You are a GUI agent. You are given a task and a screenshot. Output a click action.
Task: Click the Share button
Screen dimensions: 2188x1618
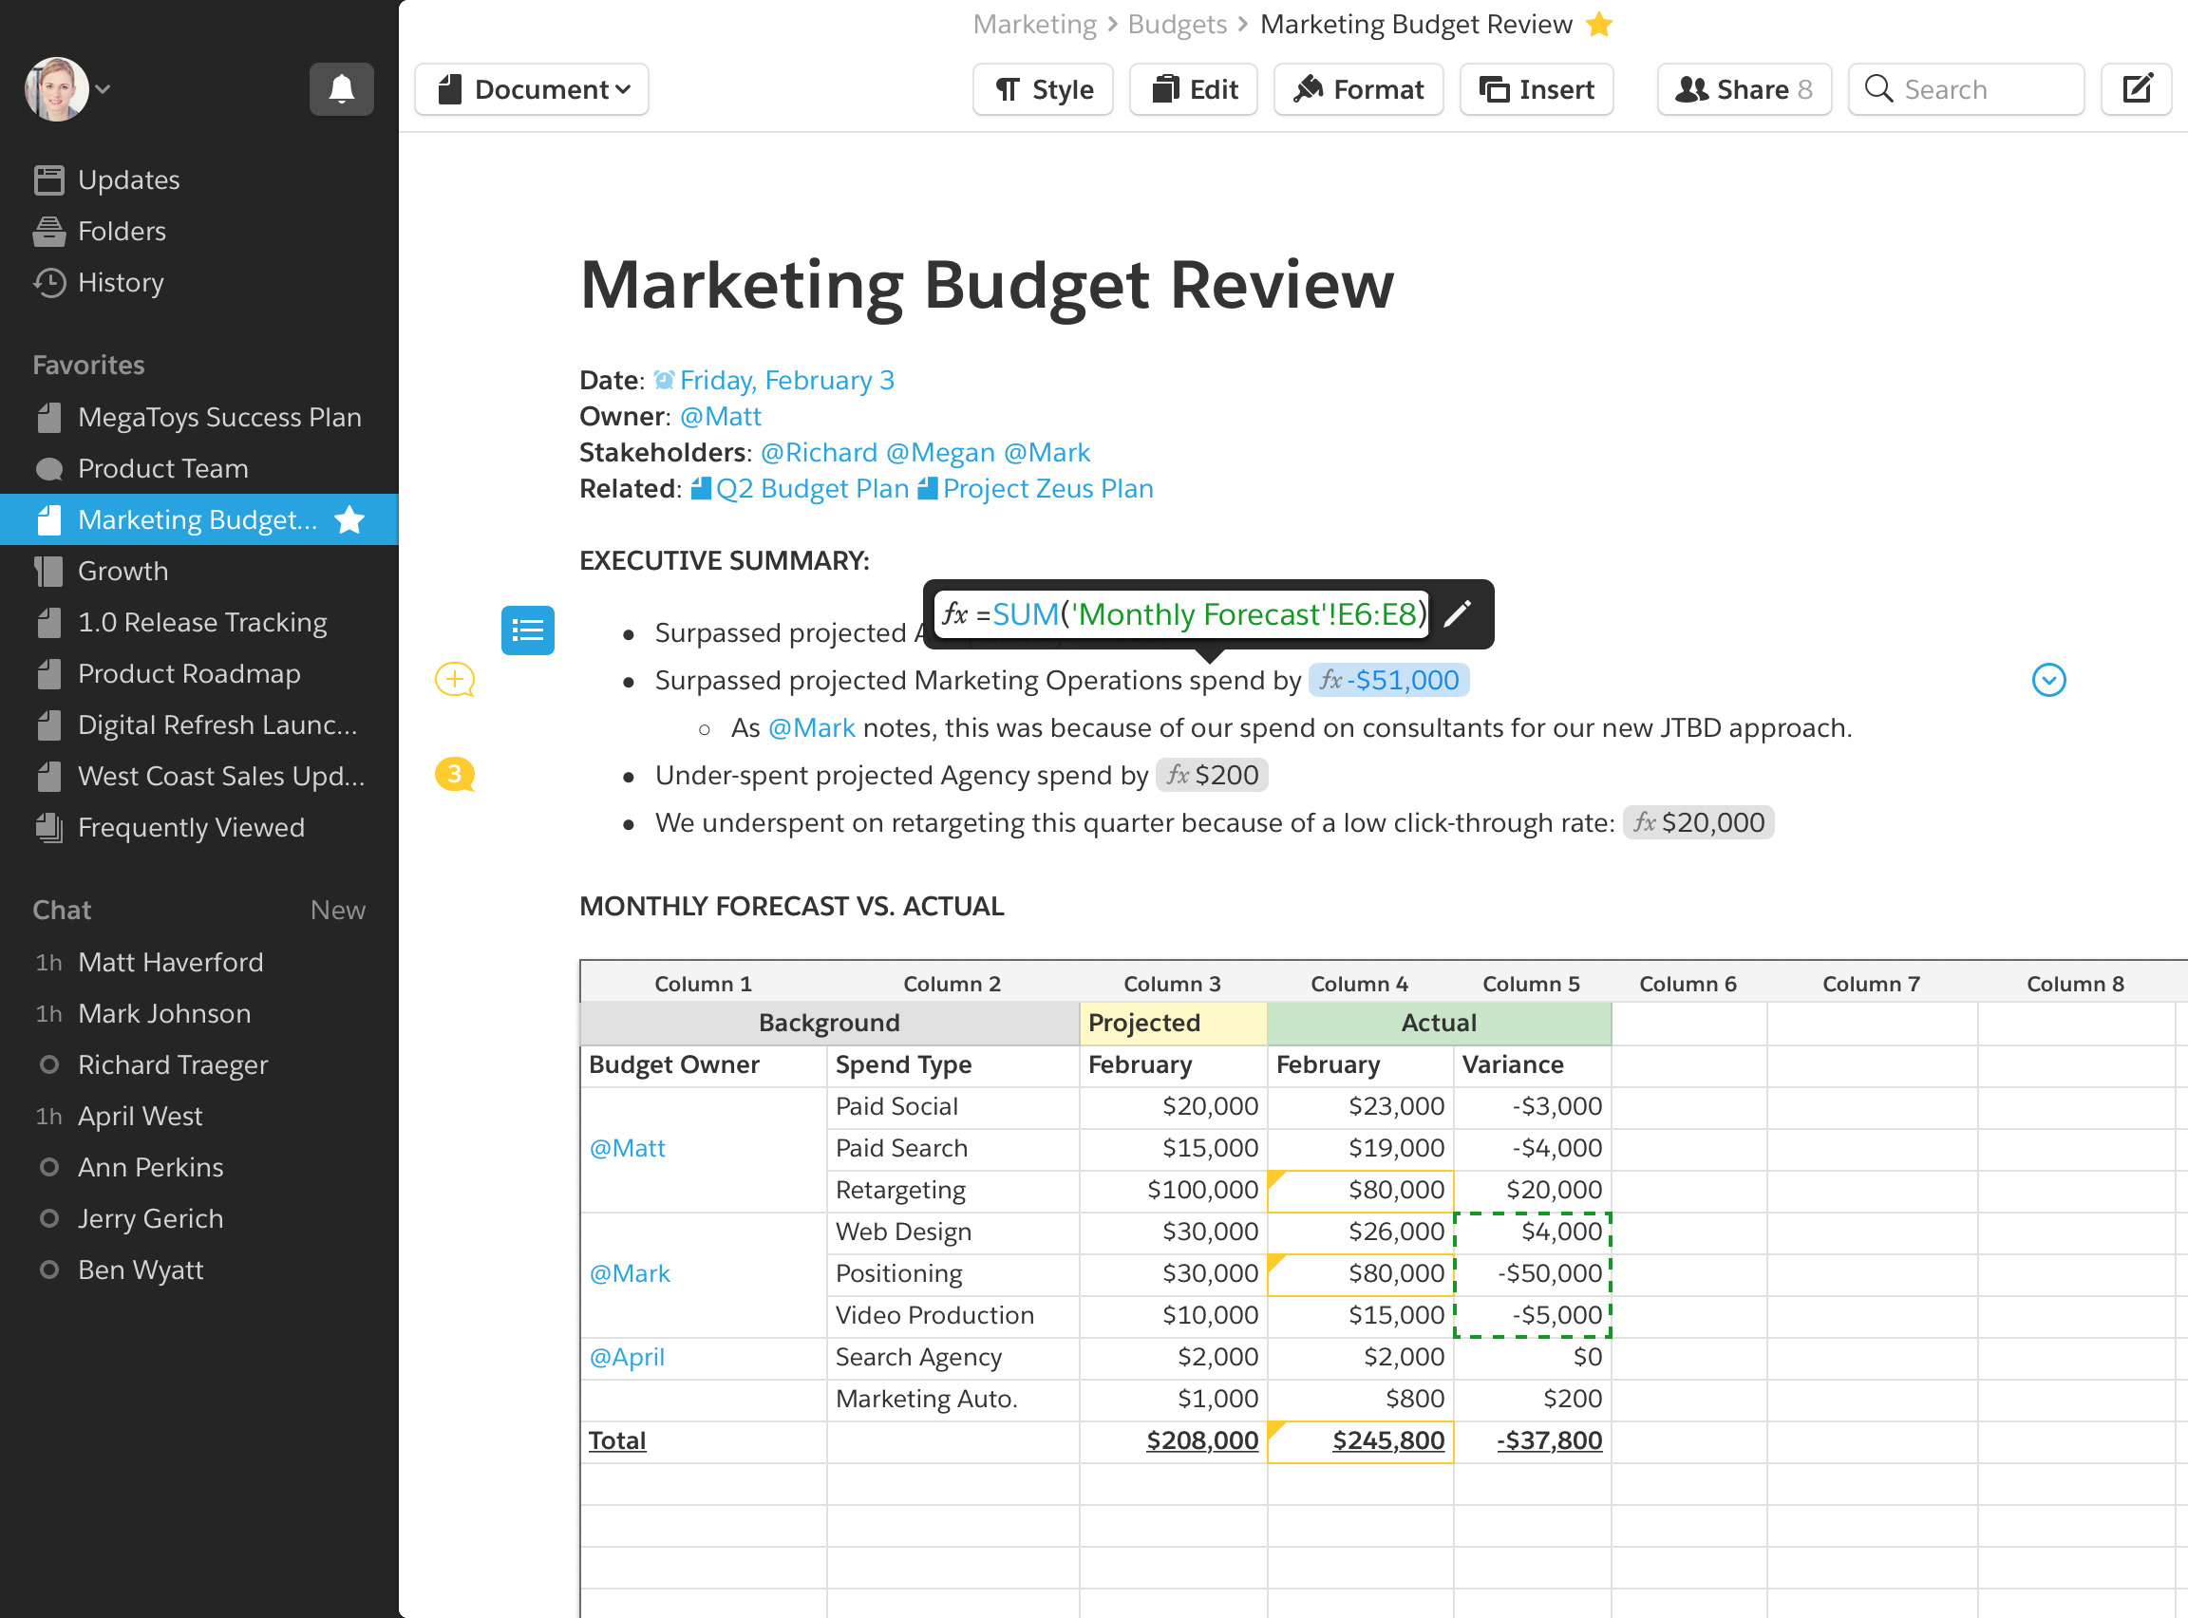1744,89
